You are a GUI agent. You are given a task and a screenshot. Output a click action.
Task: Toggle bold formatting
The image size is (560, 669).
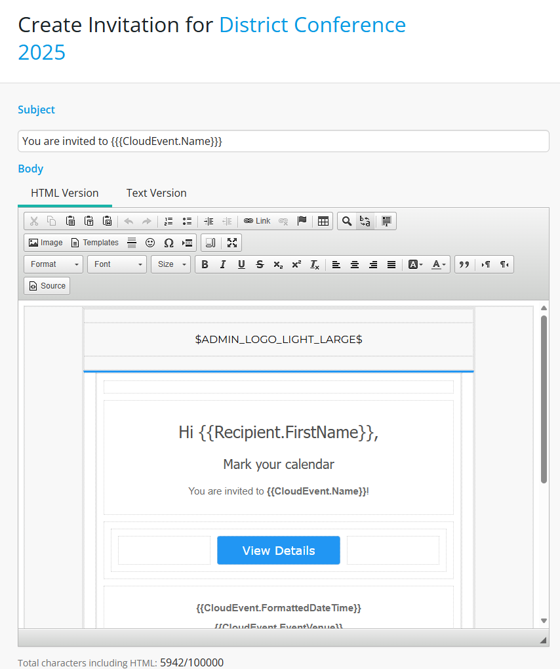(x=205, y=264)
